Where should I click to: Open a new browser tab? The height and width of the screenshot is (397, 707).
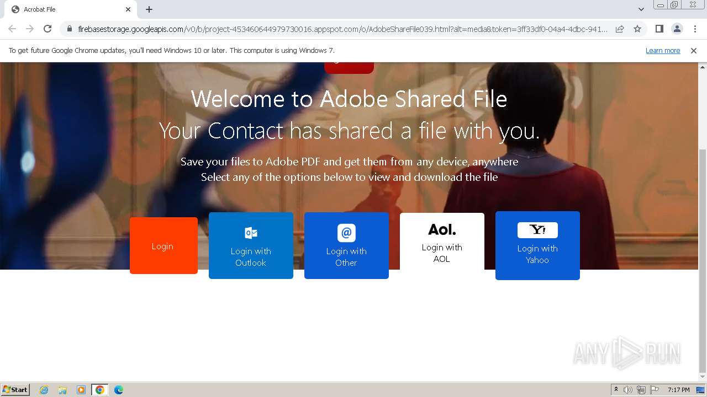tap(149, 9)
